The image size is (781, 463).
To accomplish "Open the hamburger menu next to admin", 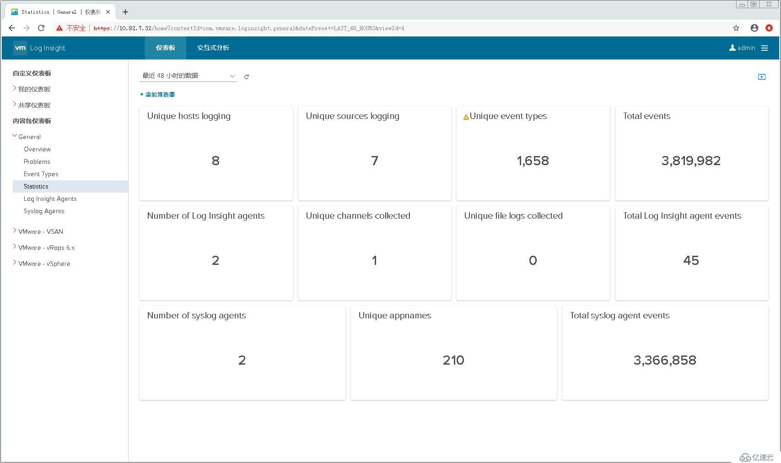I will point(765,48).
